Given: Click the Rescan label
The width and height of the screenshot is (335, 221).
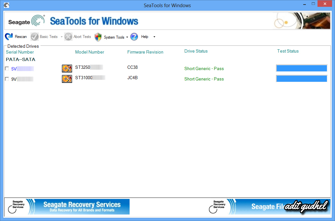Looking at the screenshot, I should 21,37.
